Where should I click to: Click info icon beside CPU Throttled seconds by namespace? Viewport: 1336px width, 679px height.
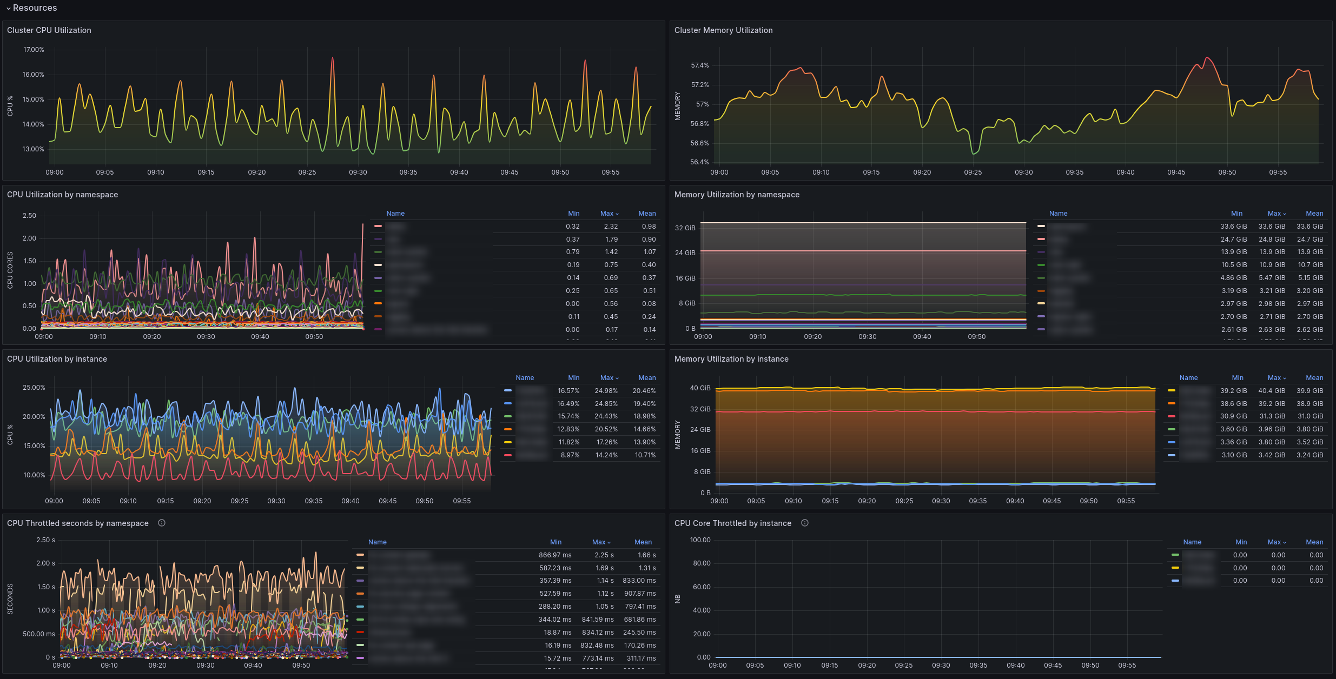(161, 523)
